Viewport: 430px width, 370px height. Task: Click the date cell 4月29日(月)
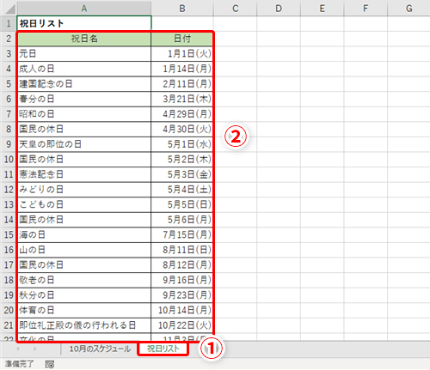point(182,114)
